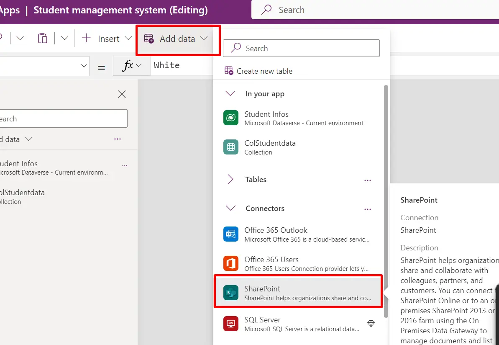
Task: Click the Office 365 Outlook icon
Action: pyautogui.click(x=231, y=234)
